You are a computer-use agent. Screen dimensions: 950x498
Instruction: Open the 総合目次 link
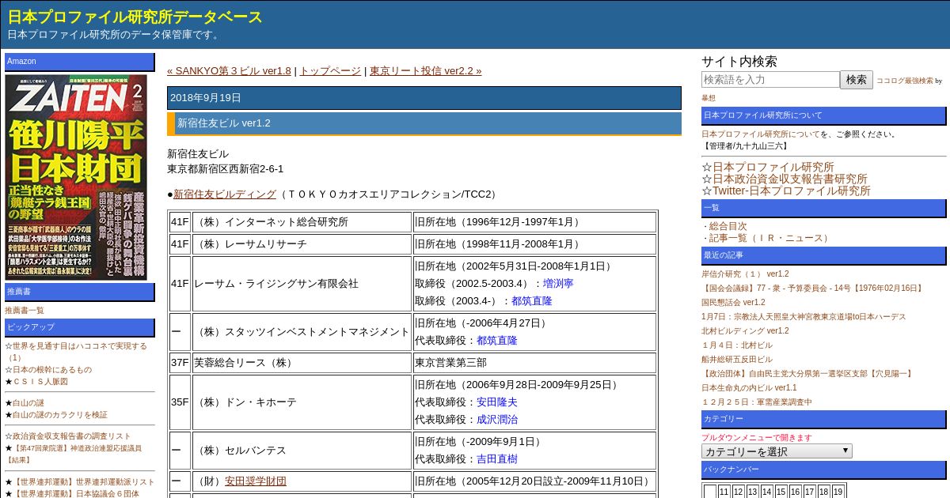pos(728,226)
